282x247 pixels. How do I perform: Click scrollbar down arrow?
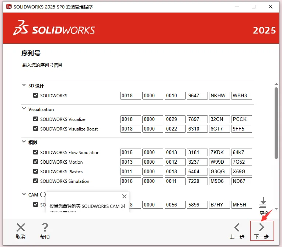click(x=276, y=209)
